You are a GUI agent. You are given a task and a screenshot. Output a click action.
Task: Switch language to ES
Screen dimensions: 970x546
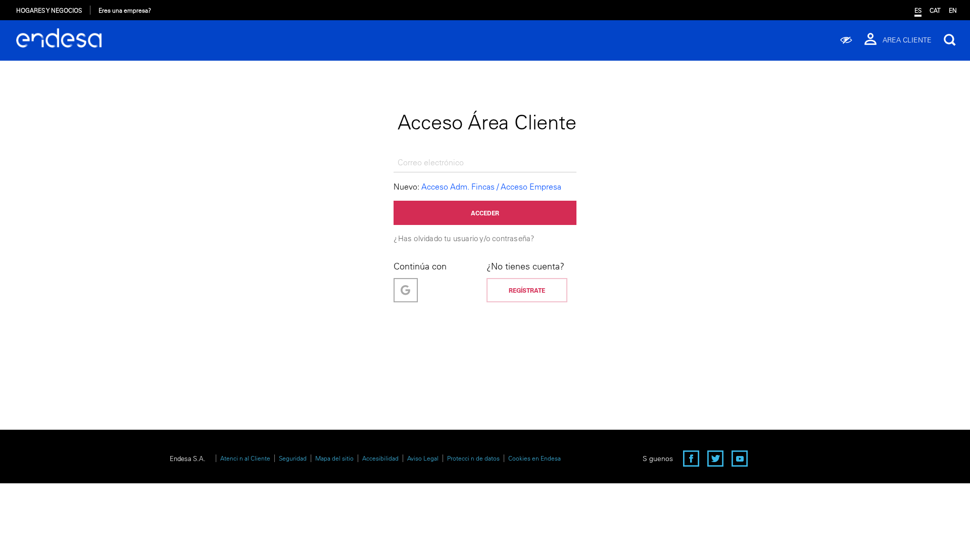pyautogui.click(x=917, y=11)
